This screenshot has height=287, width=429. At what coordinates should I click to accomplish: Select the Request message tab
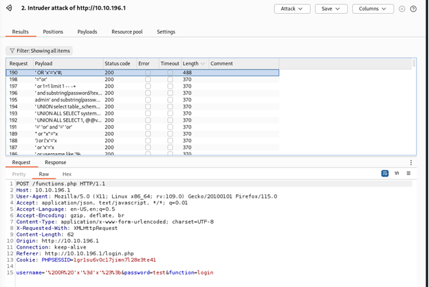point(21,162)
